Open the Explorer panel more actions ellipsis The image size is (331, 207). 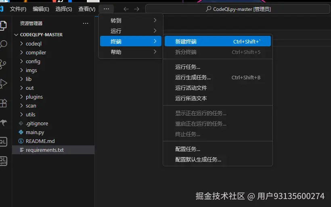pos(86,23)
